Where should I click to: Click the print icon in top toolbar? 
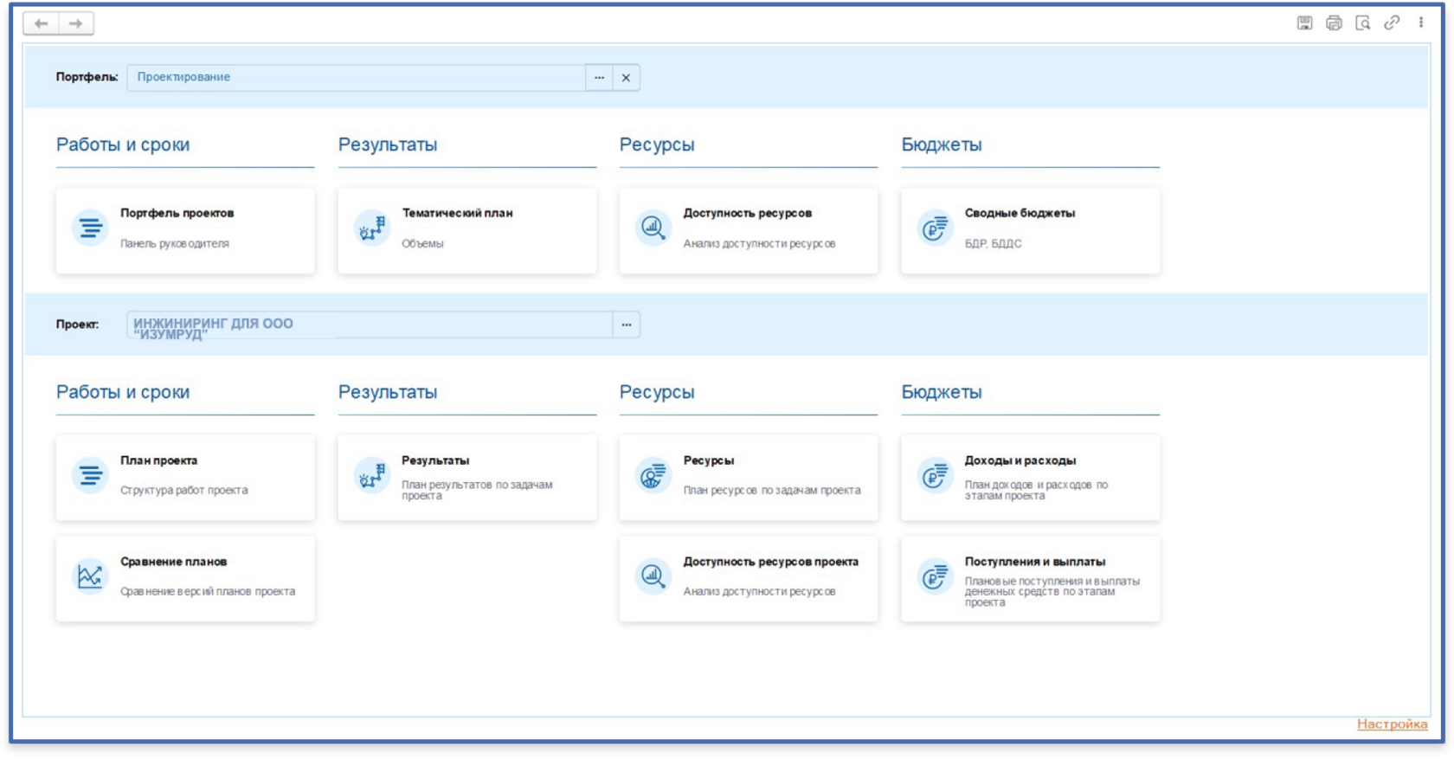(x=1334, y=23)
